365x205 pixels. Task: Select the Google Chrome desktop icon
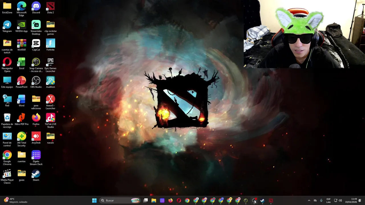(x=7, y=158)
